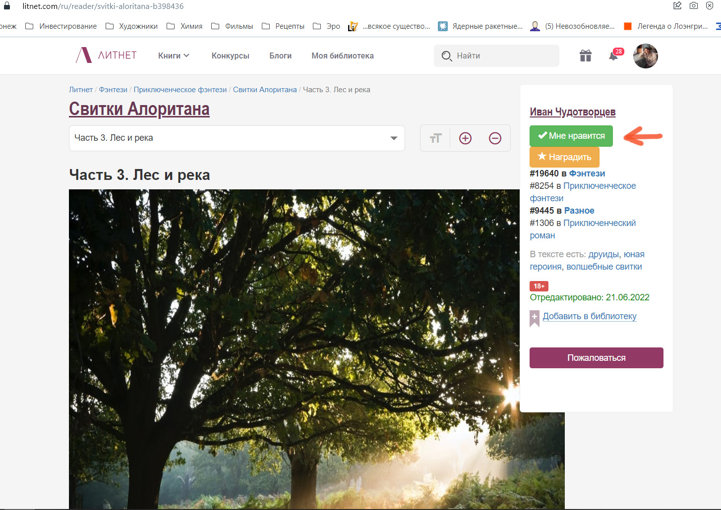
Task: Open the Конкурсы menu item
Action: [230, 56]
